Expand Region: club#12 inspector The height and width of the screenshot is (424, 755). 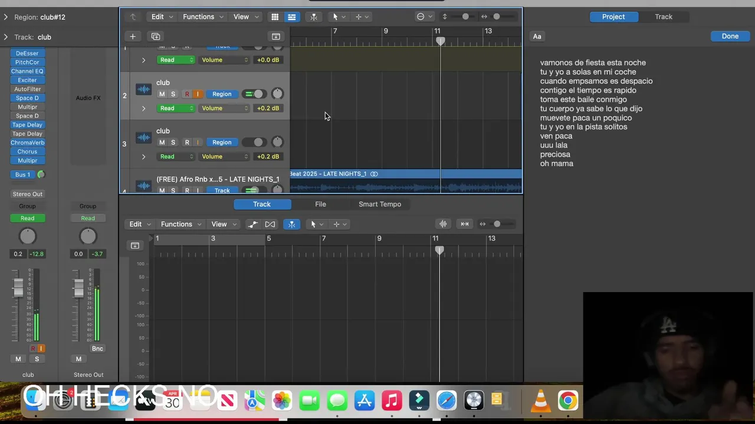(x=5, y=17)
